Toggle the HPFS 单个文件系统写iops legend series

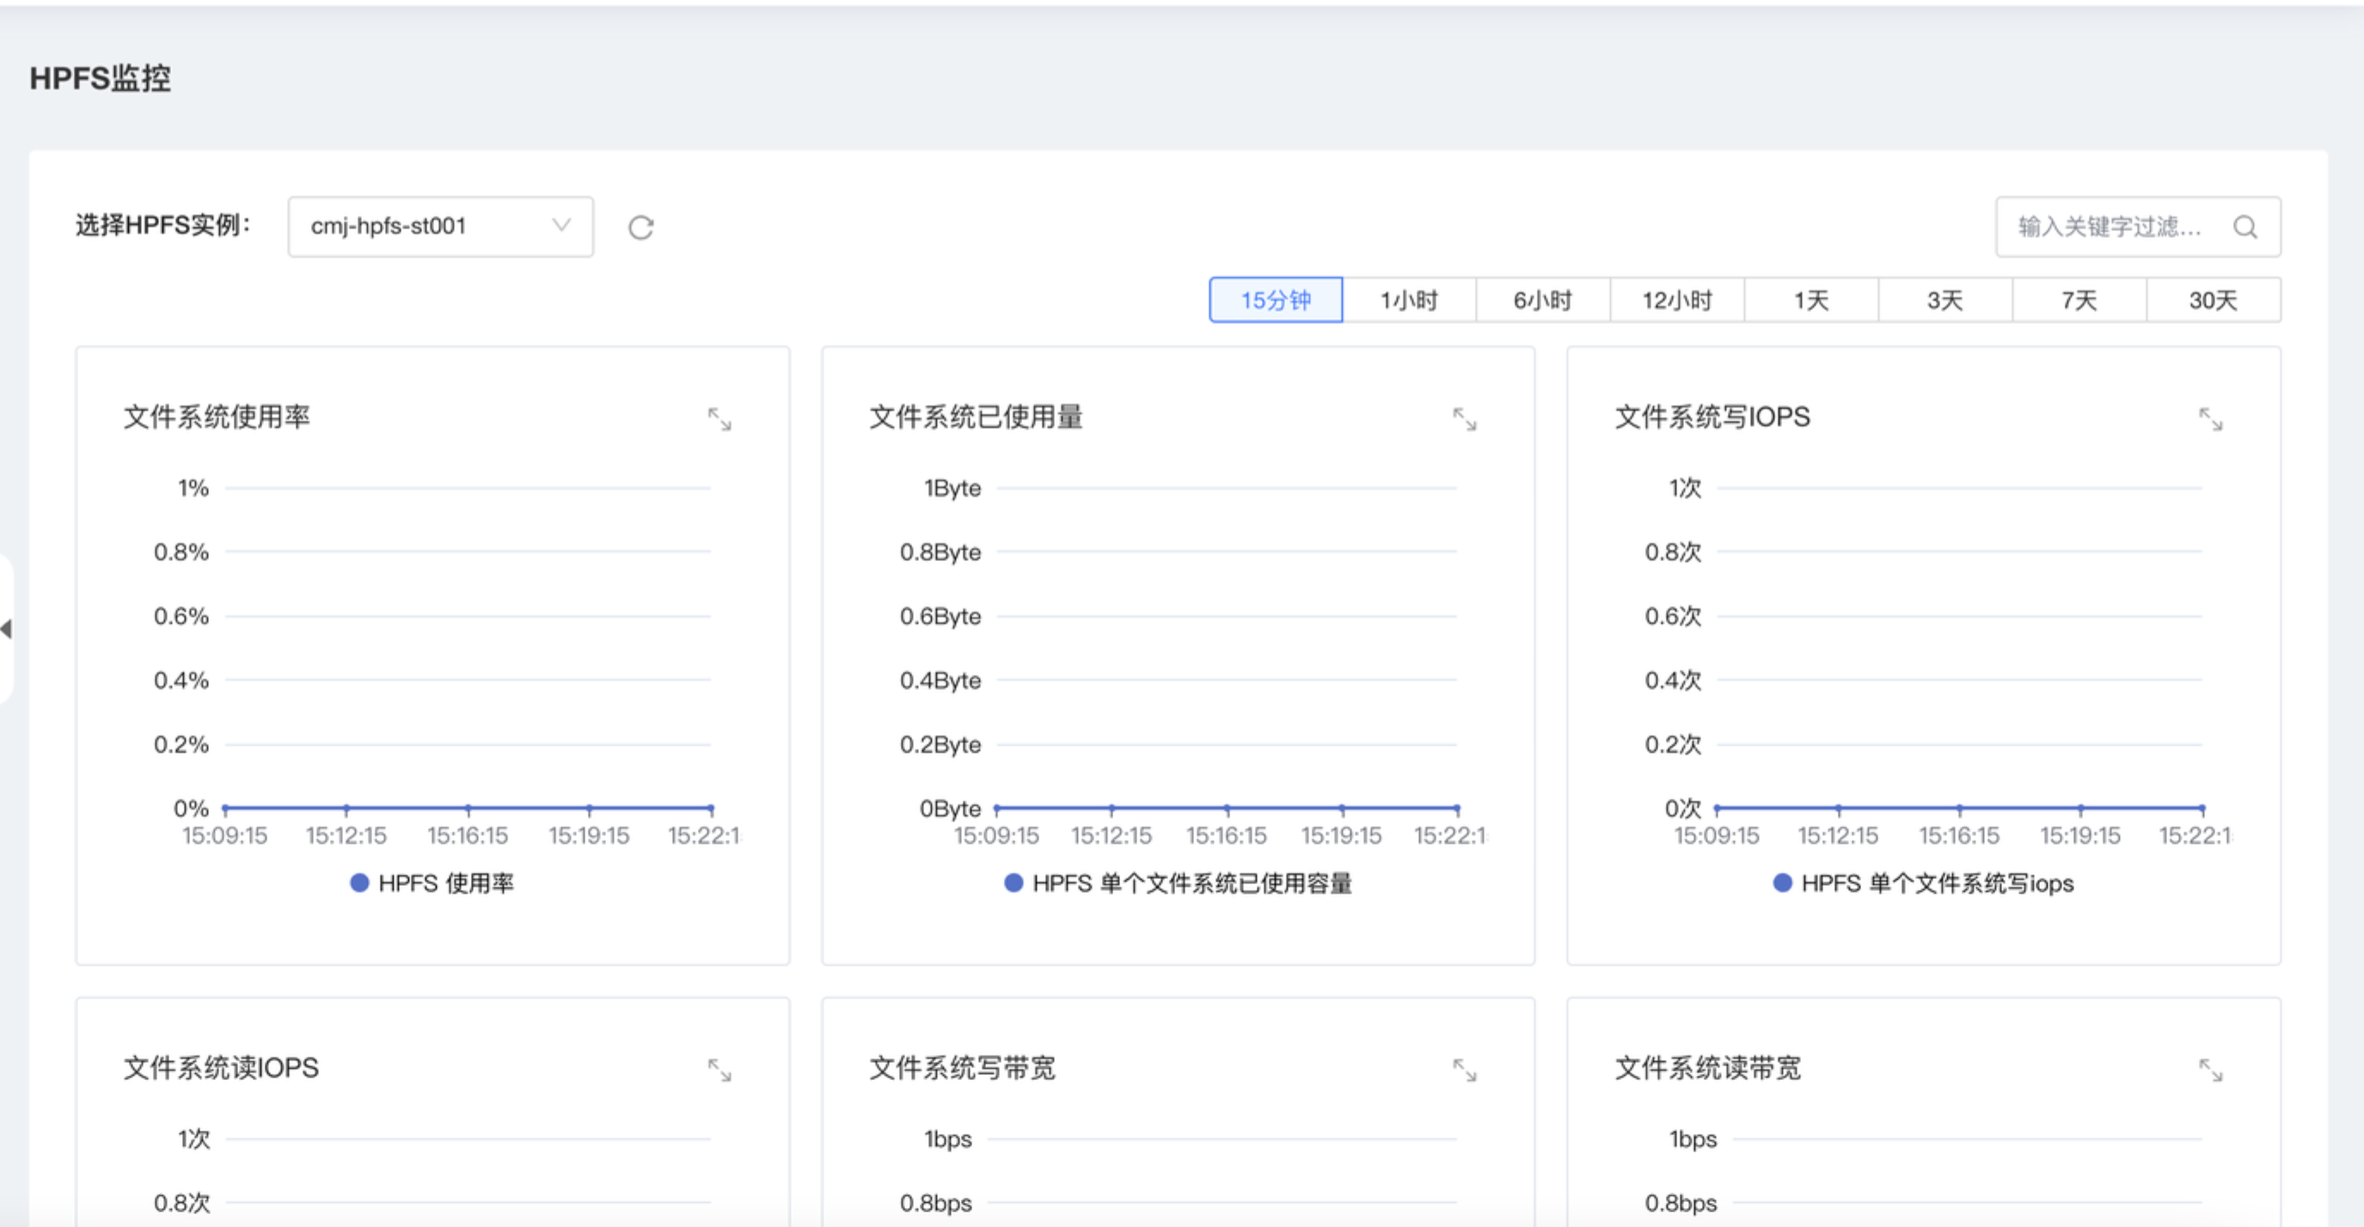click(1924, 883)
